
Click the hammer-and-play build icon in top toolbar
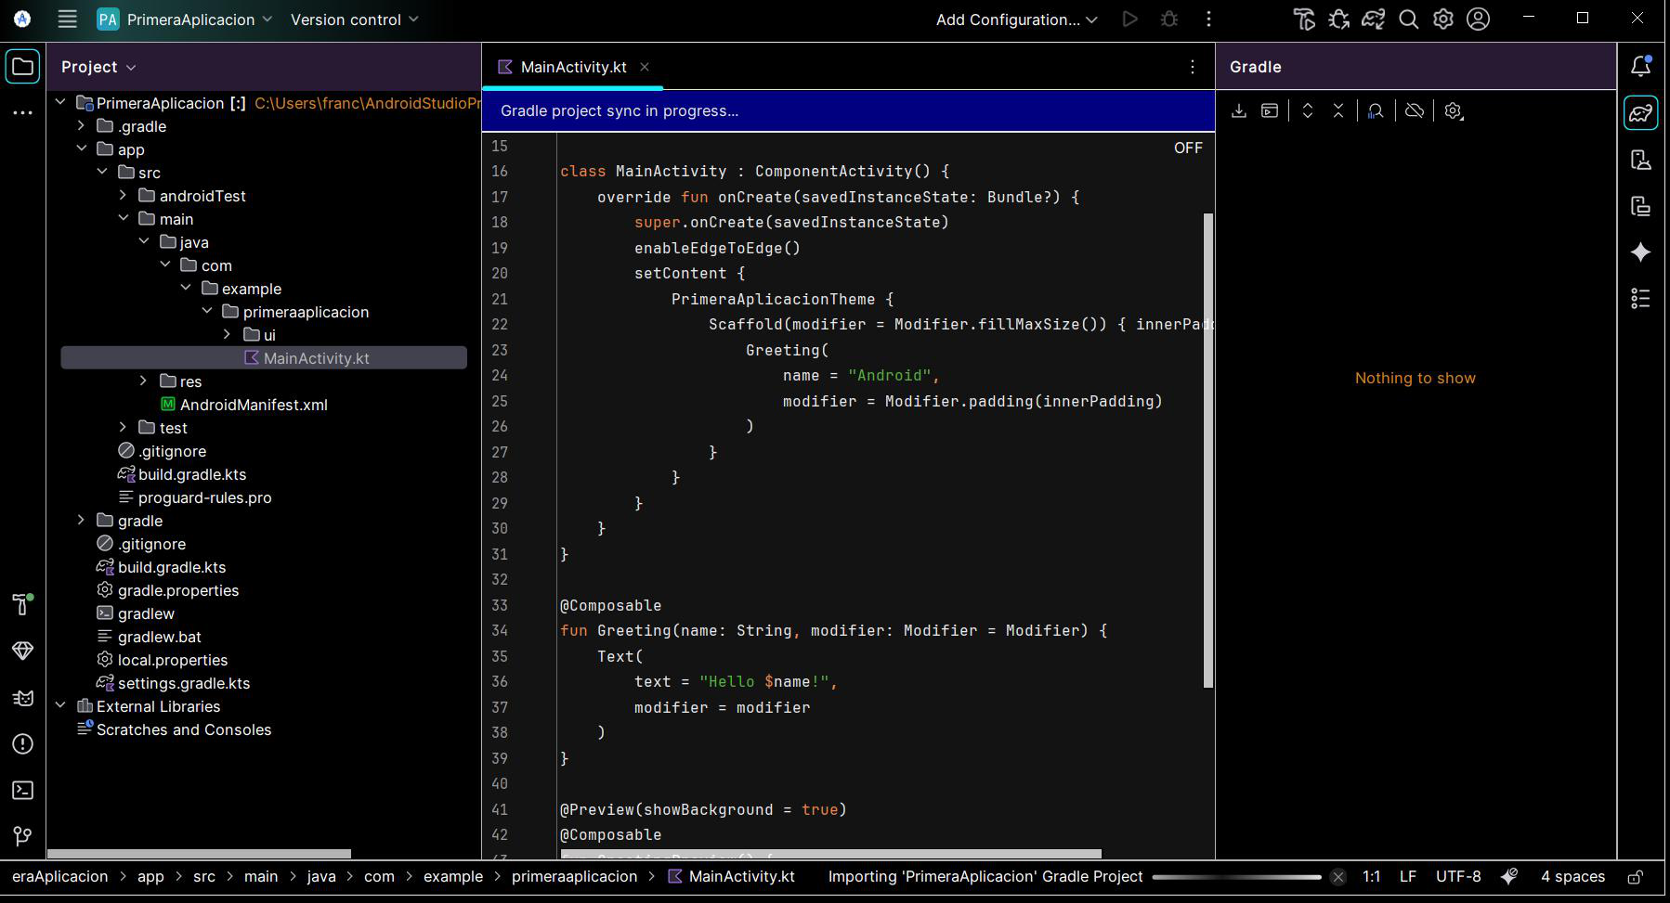[1304, 19]
